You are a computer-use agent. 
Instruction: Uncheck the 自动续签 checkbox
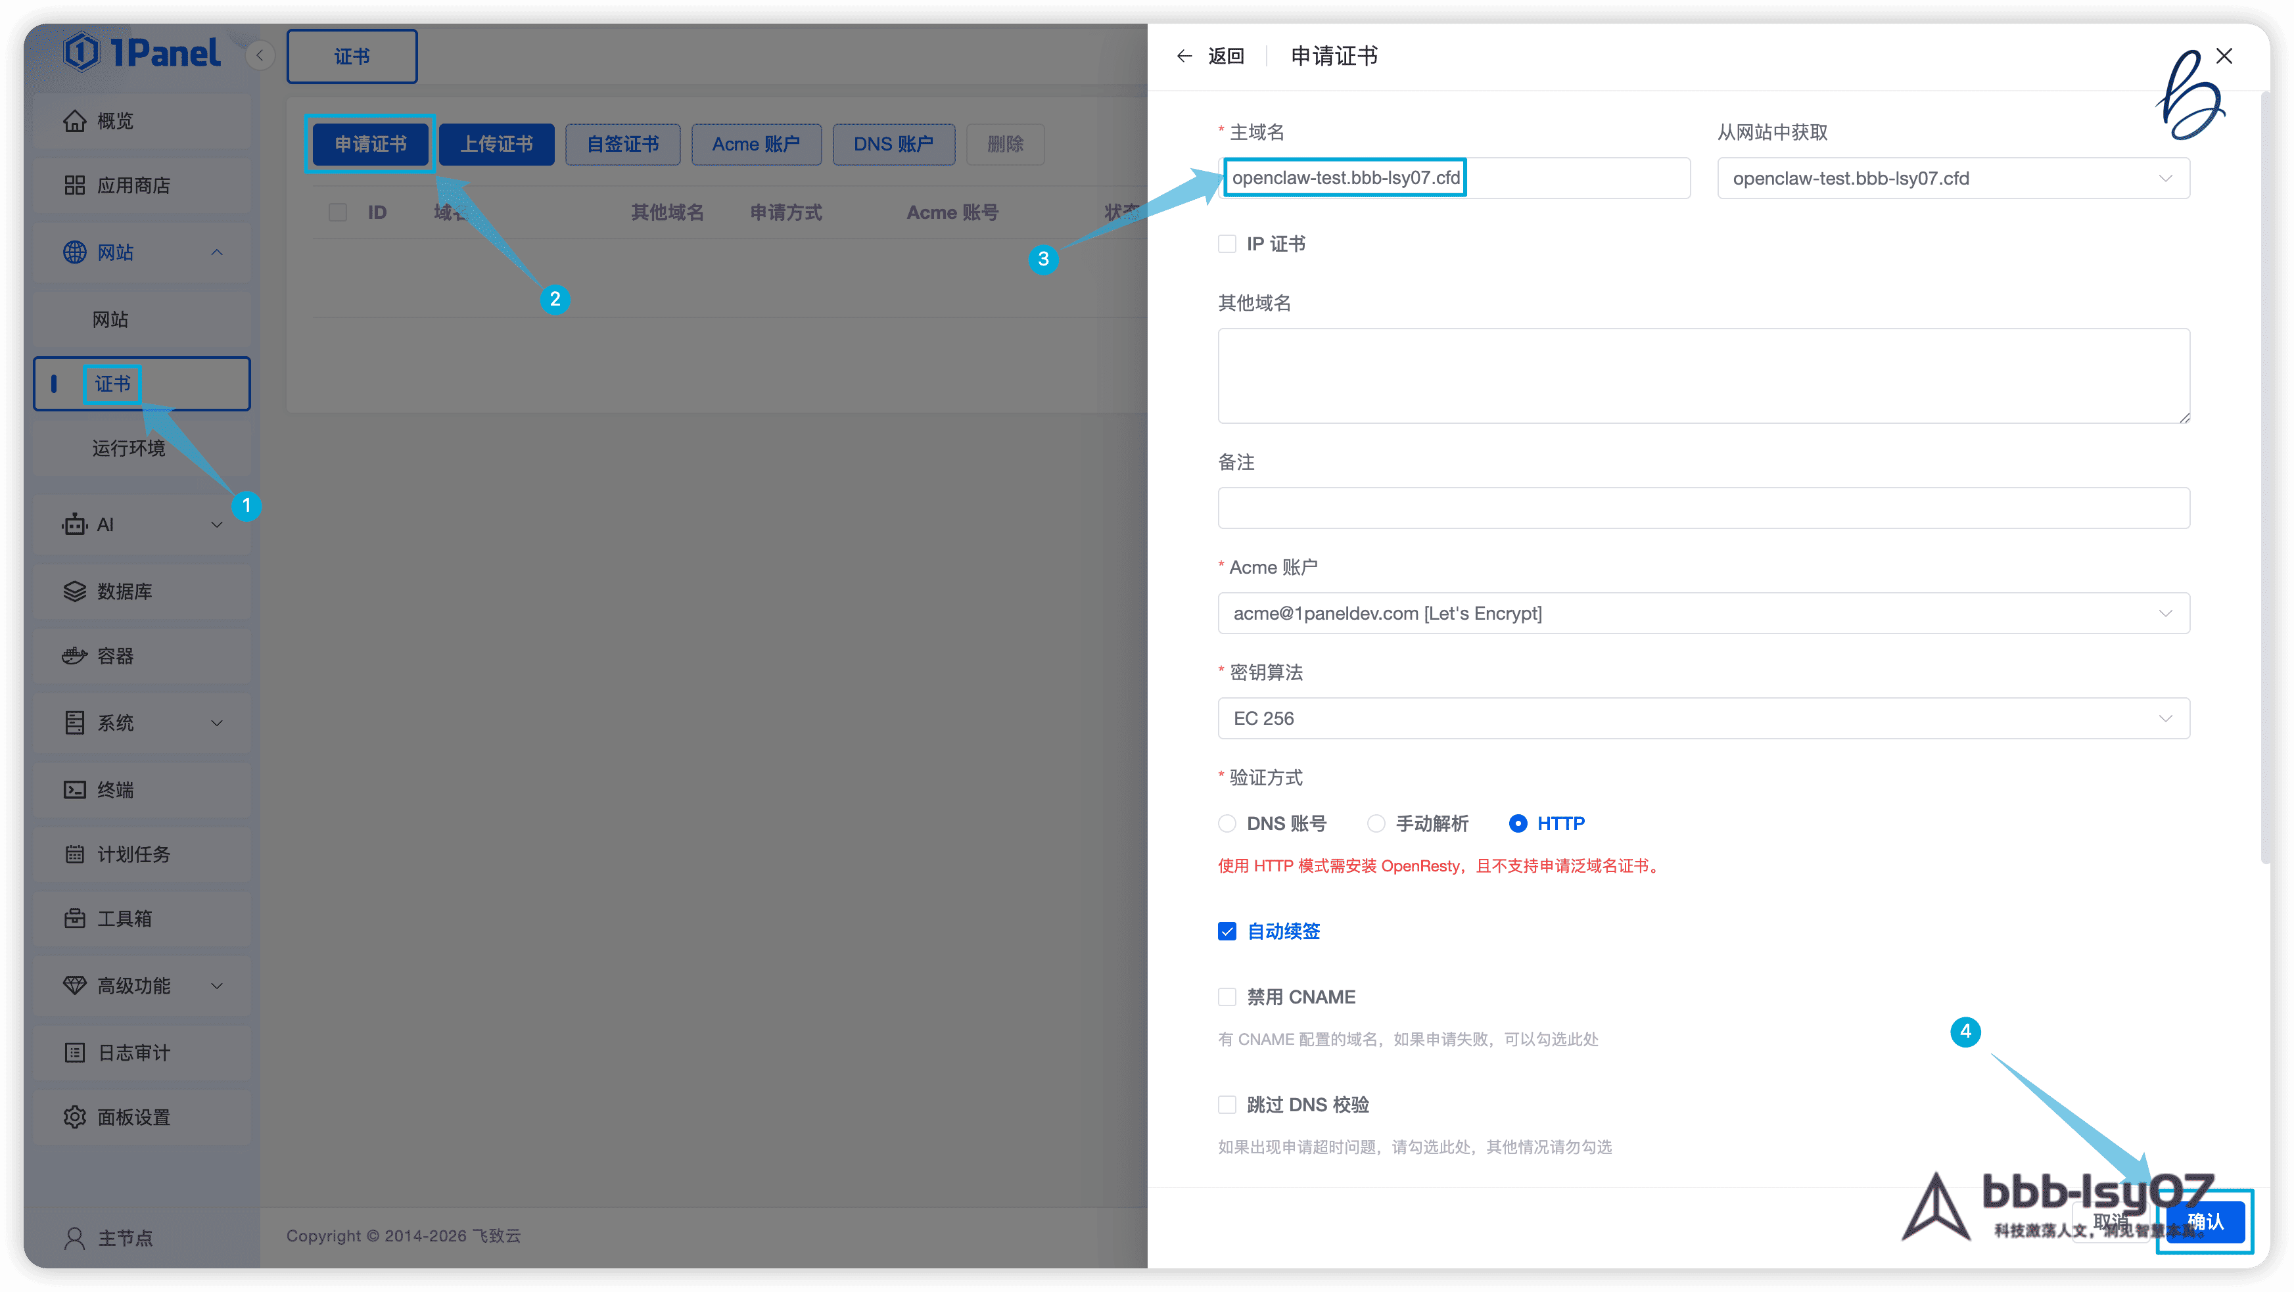coord(1227,931)
